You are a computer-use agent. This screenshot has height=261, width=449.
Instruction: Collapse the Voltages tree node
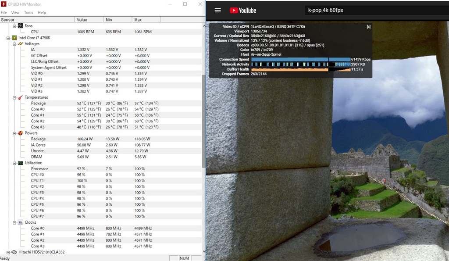[14, 44]
